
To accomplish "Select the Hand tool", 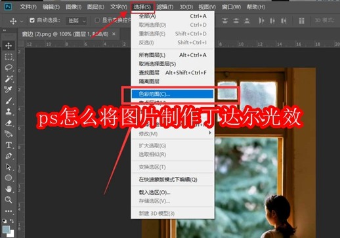I will click(9, 189).
